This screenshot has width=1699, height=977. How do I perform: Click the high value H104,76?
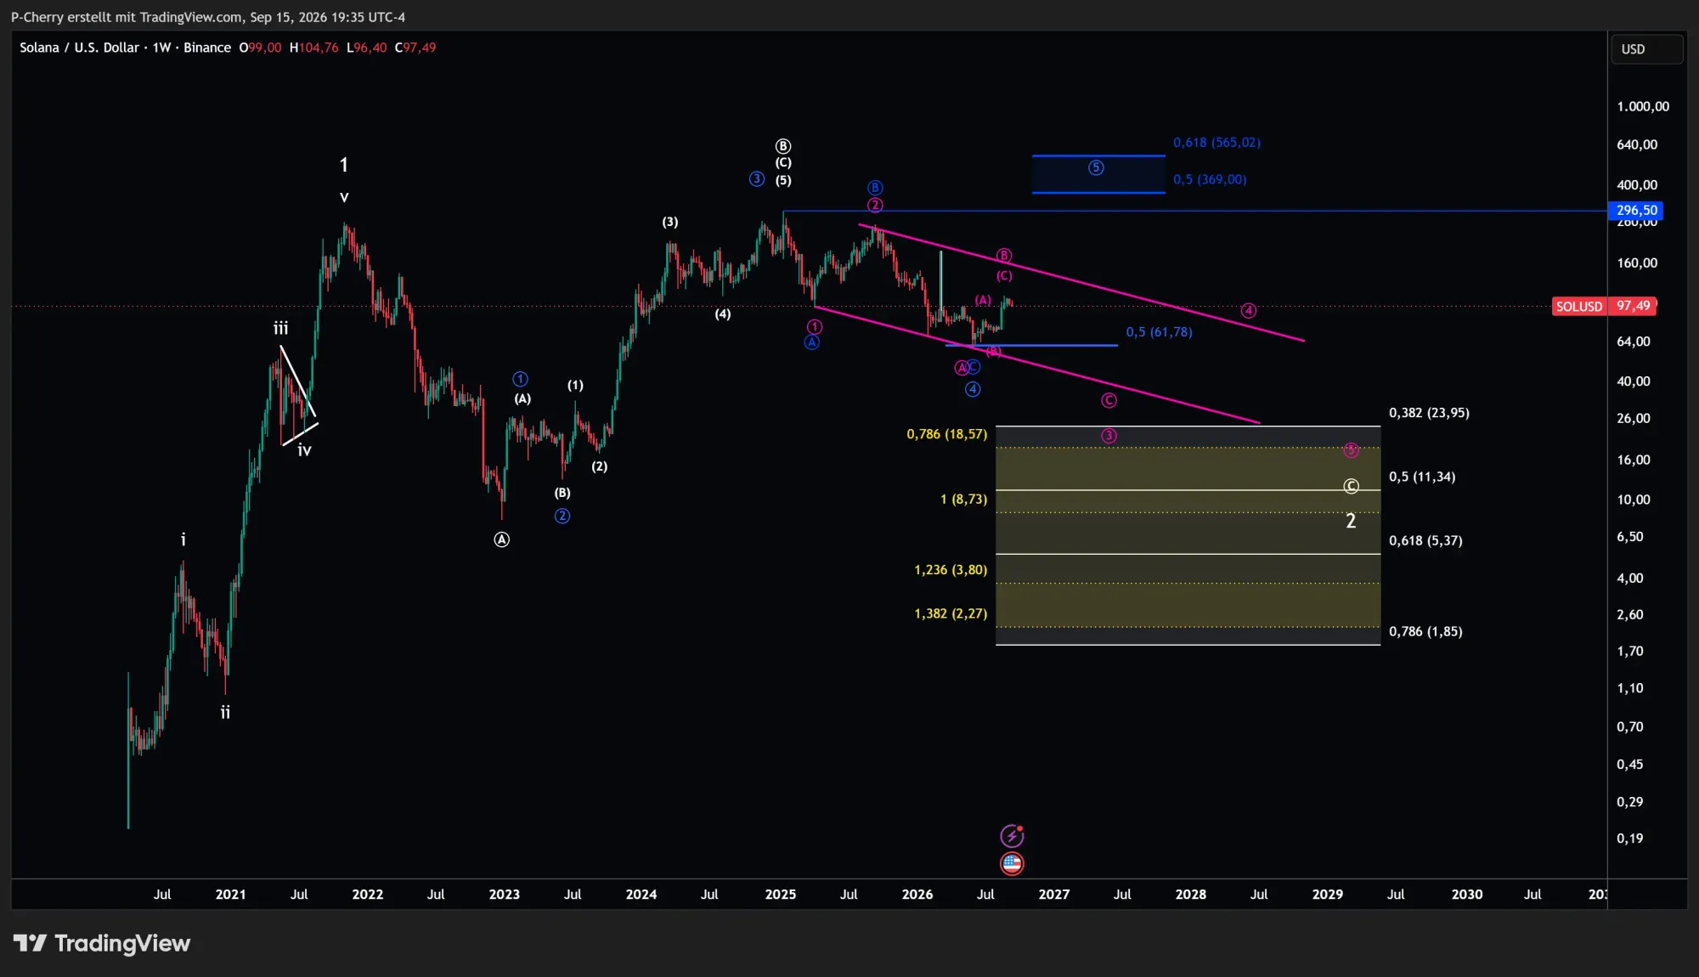click(x=313, y=48)
